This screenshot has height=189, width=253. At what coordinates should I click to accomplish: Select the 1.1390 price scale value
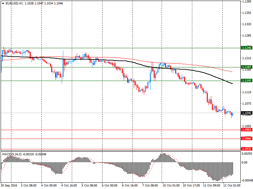[x=247, y=2]
